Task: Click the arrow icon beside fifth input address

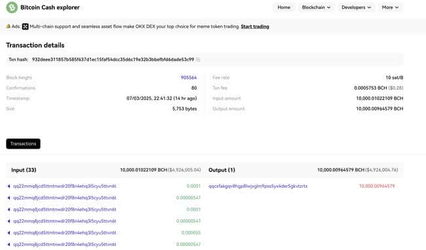Action: pos(9,232)
